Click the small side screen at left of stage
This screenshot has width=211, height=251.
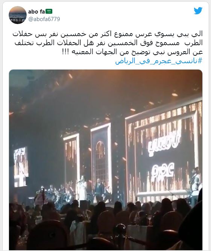(x=21, y=167)
